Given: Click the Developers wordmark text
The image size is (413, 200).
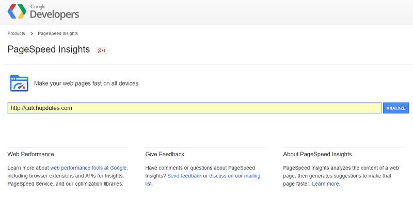Looking at the screenshot, I should pyautogui.click(x=55, y=14).
